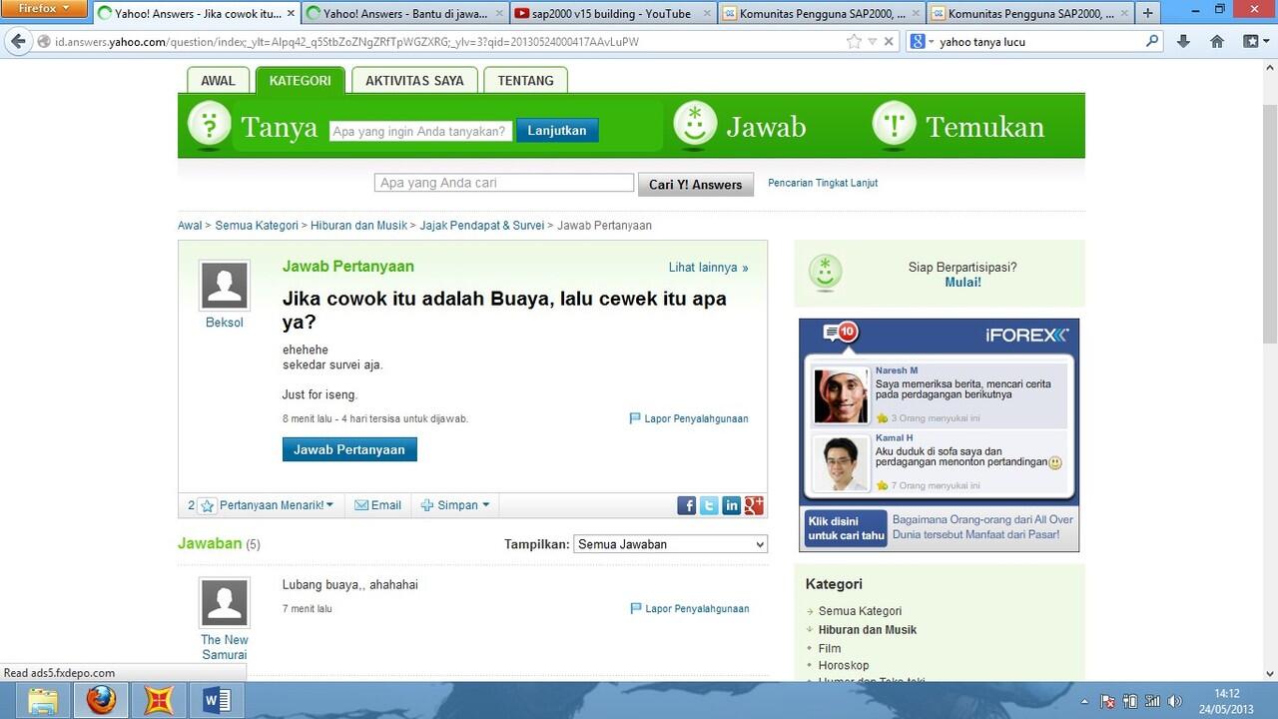This screenshot has width=1278, height=719.
Task: Share question on Google Plus icon
Action: pos(754,505)
